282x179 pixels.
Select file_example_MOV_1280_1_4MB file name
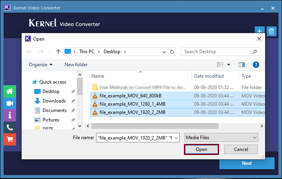[x=132, y=104]
